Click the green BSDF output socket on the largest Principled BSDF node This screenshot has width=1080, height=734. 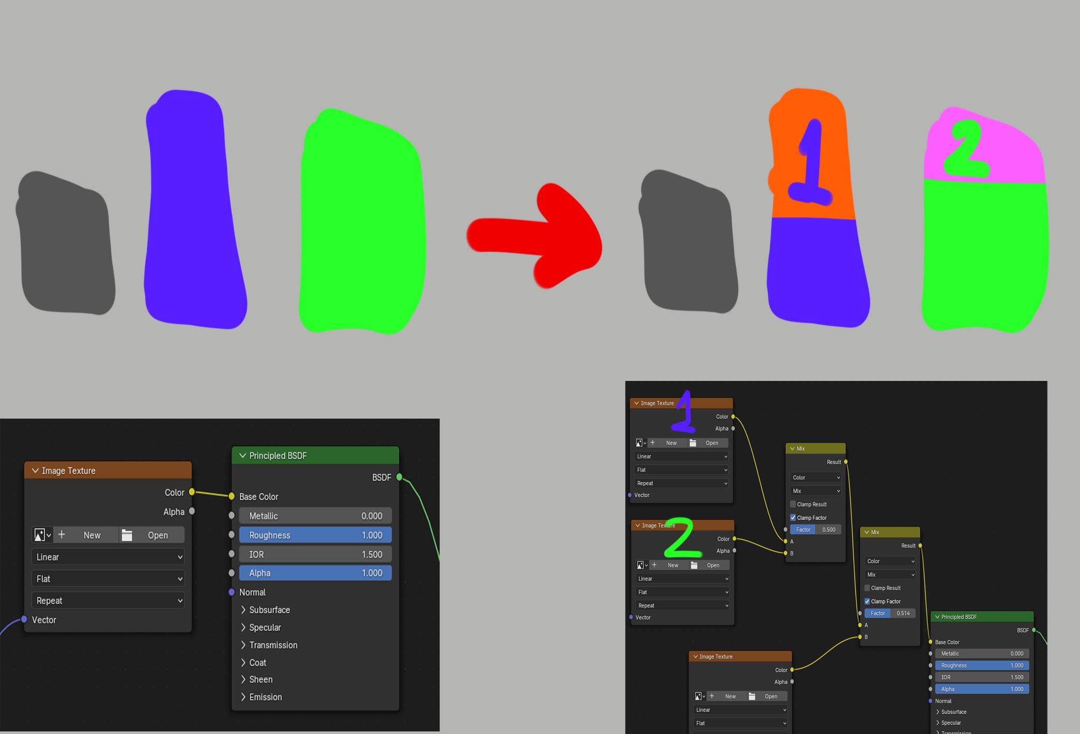[x=399, y=477]
